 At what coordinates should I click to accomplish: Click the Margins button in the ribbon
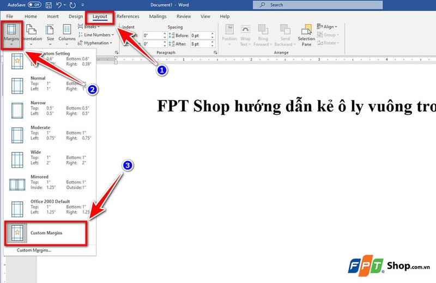(11, 35)
